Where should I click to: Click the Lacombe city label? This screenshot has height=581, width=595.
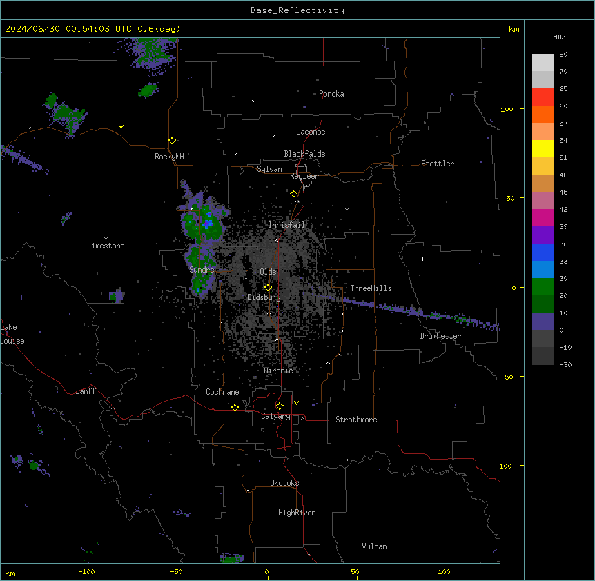click(311, 132)
